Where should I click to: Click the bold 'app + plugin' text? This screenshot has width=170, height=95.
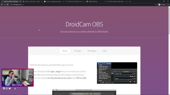coord(56,72)
